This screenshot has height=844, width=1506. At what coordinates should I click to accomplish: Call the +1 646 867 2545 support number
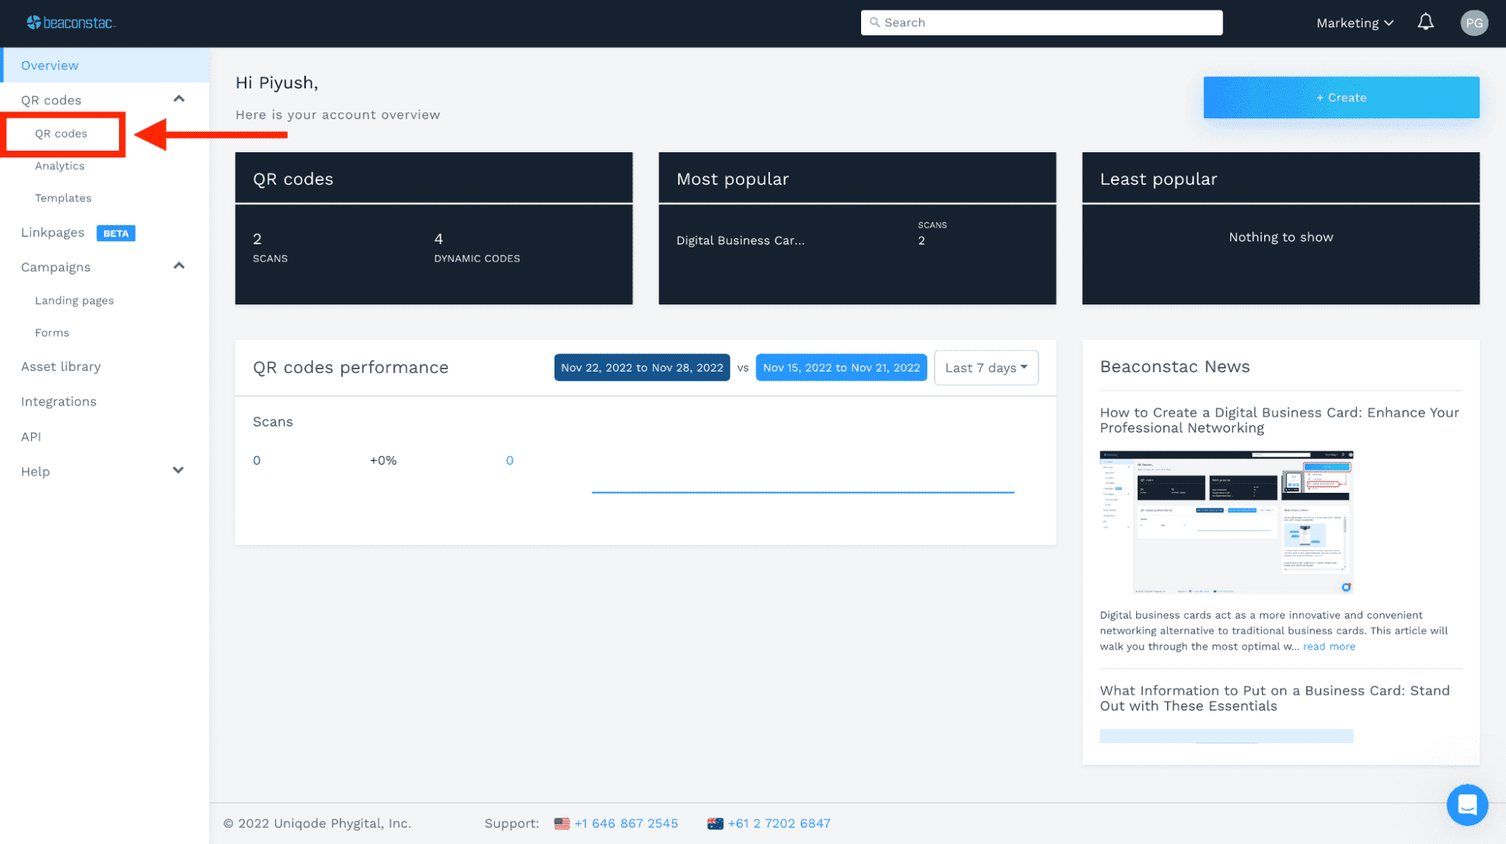pos(626,824)
